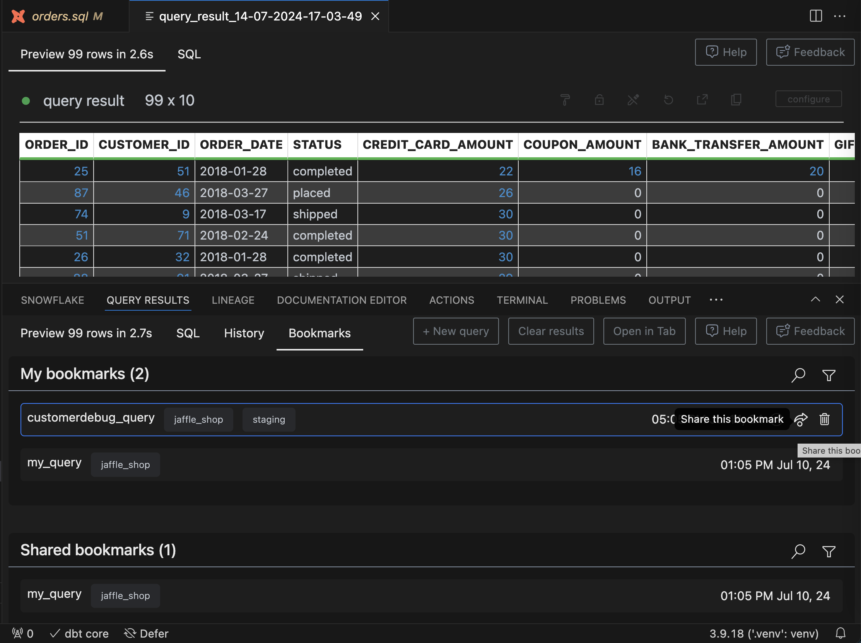
Task: Sort by the BANK_TRANSFER_AMOUNT column header
Action: [x=738, y=145]
